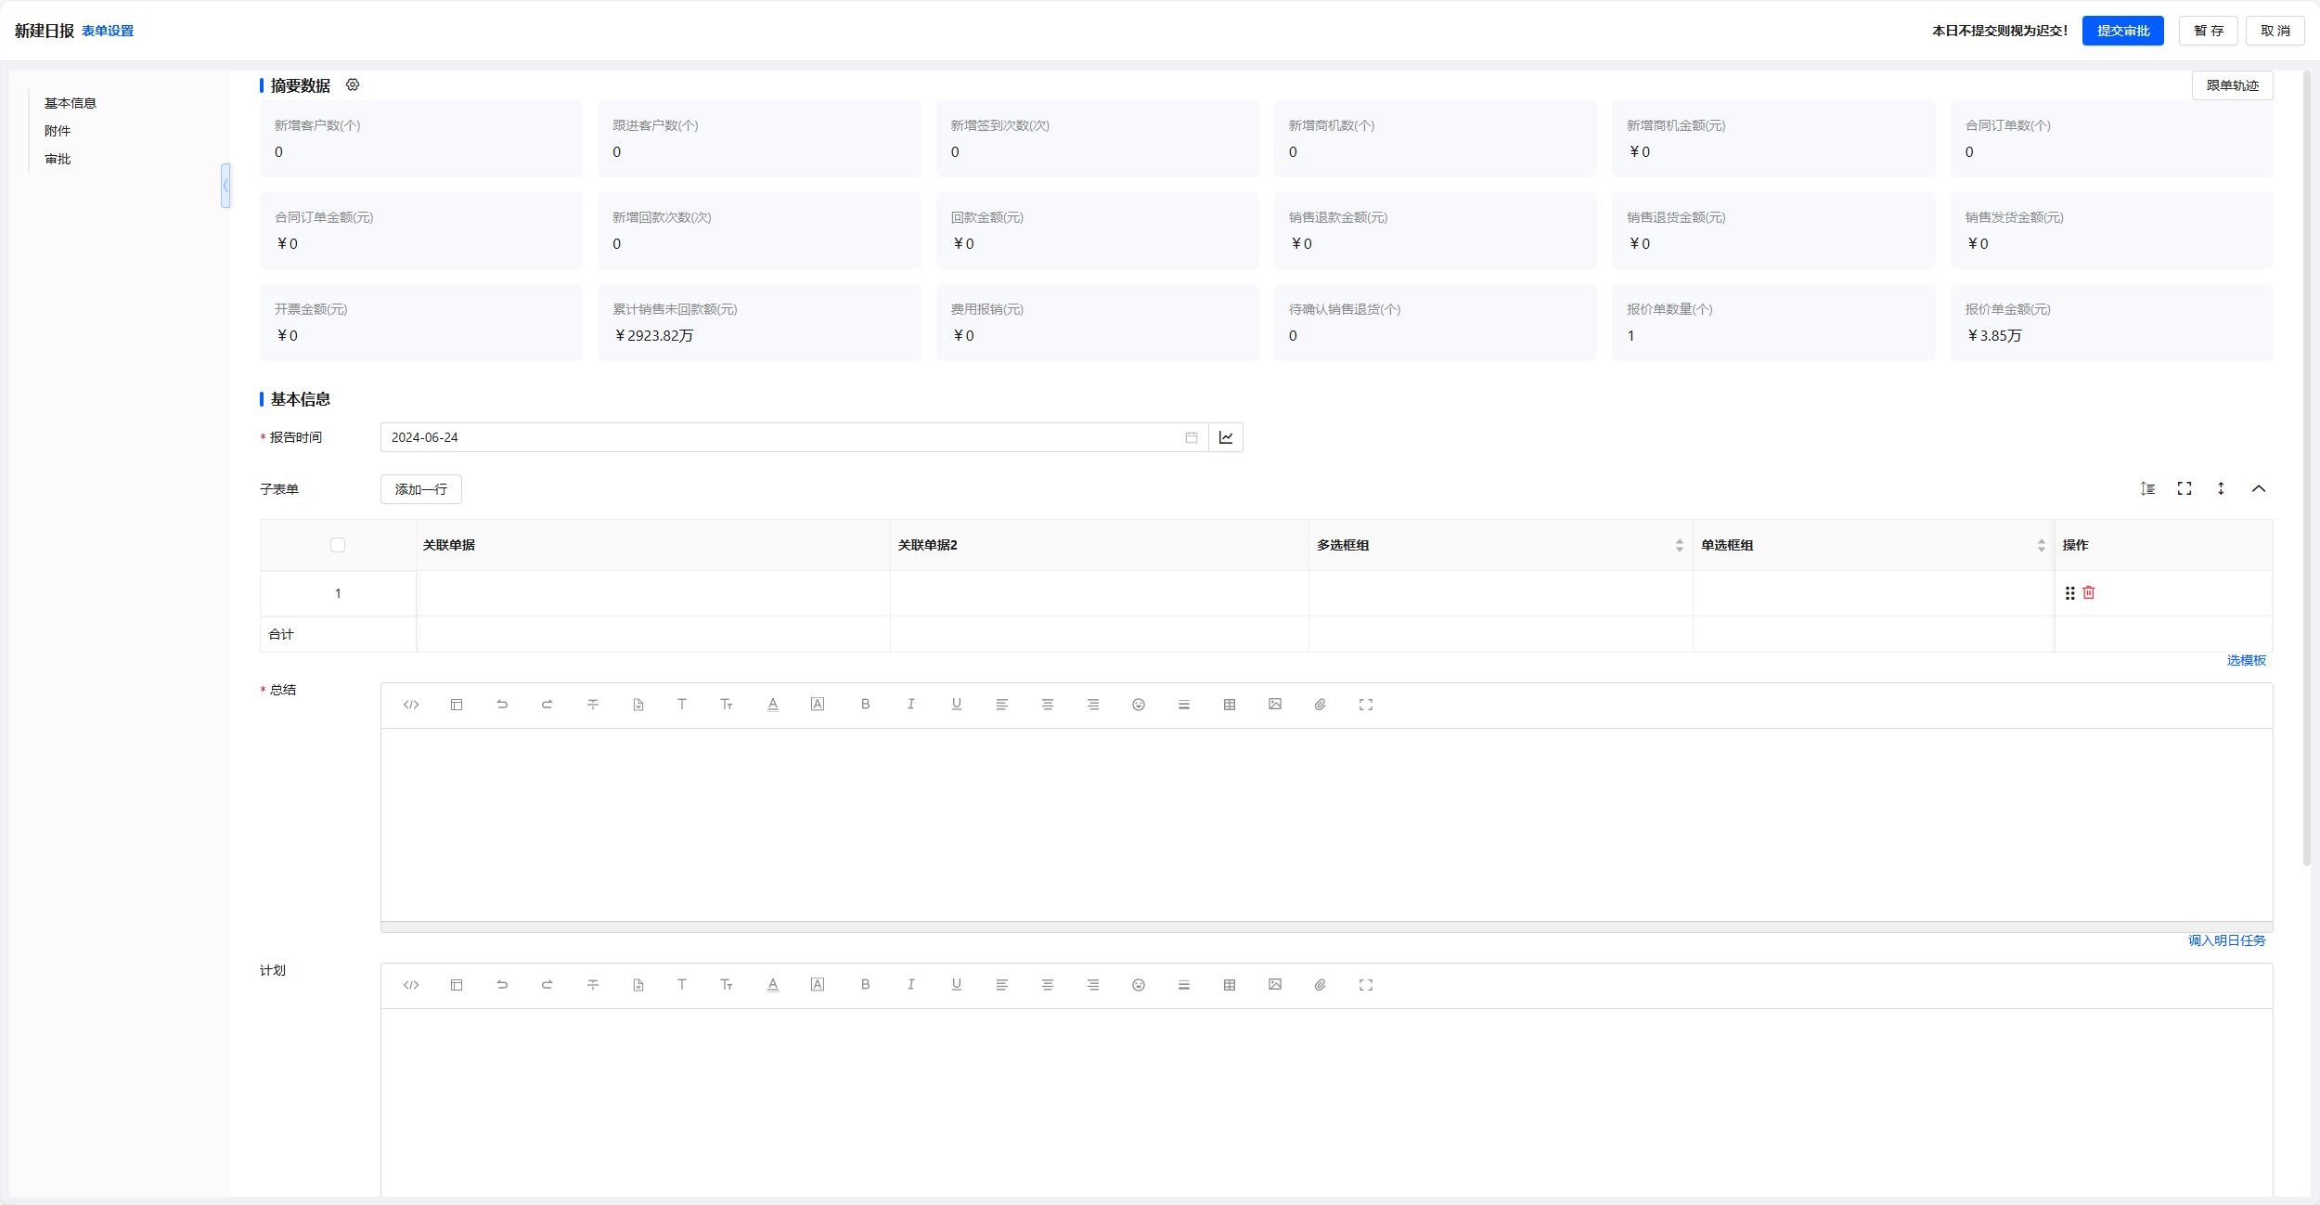Viewport: 2320px width, 1205px height.
Task: Click the Word document icon in 总结 editor
Action: (638, 705)
